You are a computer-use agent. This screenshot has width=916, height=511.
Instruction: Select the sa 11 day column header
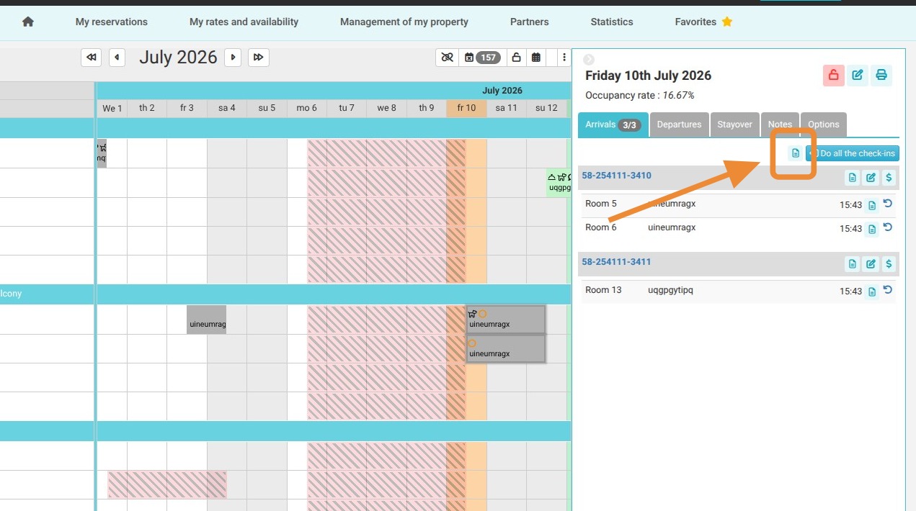point(507,108)
